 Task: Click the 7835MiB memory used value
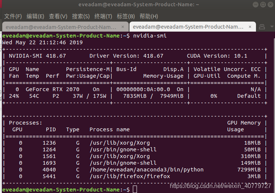(x=135, y=96)
